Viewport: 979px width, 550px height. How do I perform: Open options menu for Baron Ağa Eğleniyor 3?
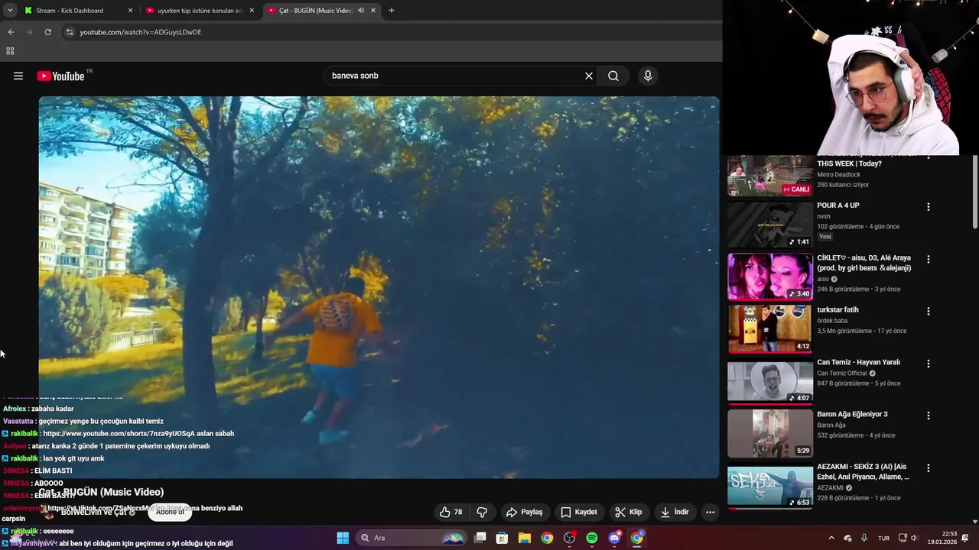tap(929, 416)
